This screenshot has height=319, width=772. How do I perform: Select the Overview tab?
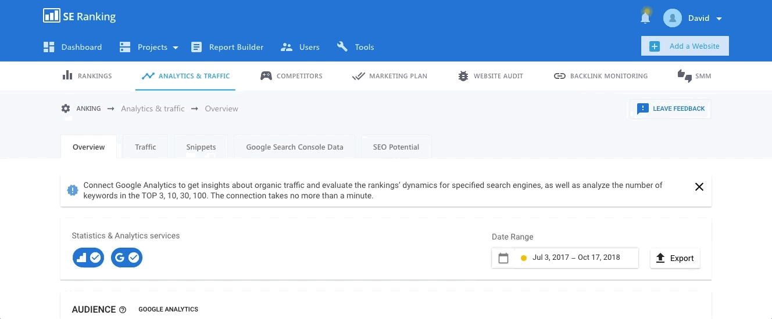click(89, 147)
